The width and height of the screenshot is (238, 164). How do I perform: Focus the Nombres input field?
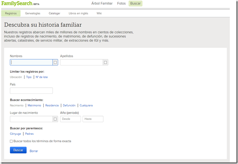pos(31,62)
